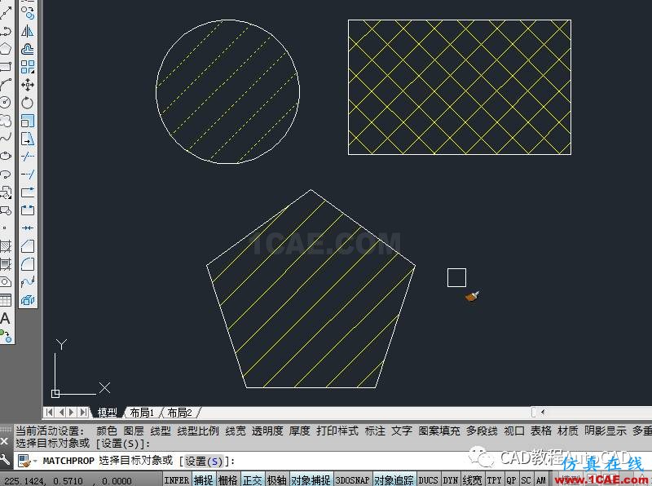Toggle DYN dynamic input
The image size is (652, 486).
pyautogui.click(x=451, y=479)
